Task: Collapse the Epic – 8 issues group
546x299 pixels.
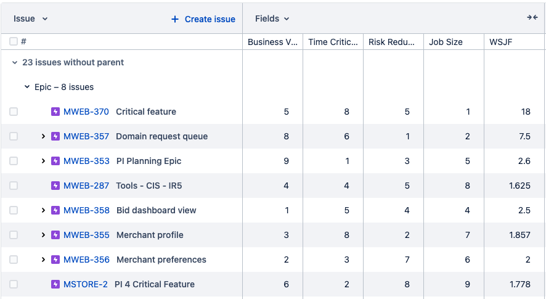Action: [27, 87]
